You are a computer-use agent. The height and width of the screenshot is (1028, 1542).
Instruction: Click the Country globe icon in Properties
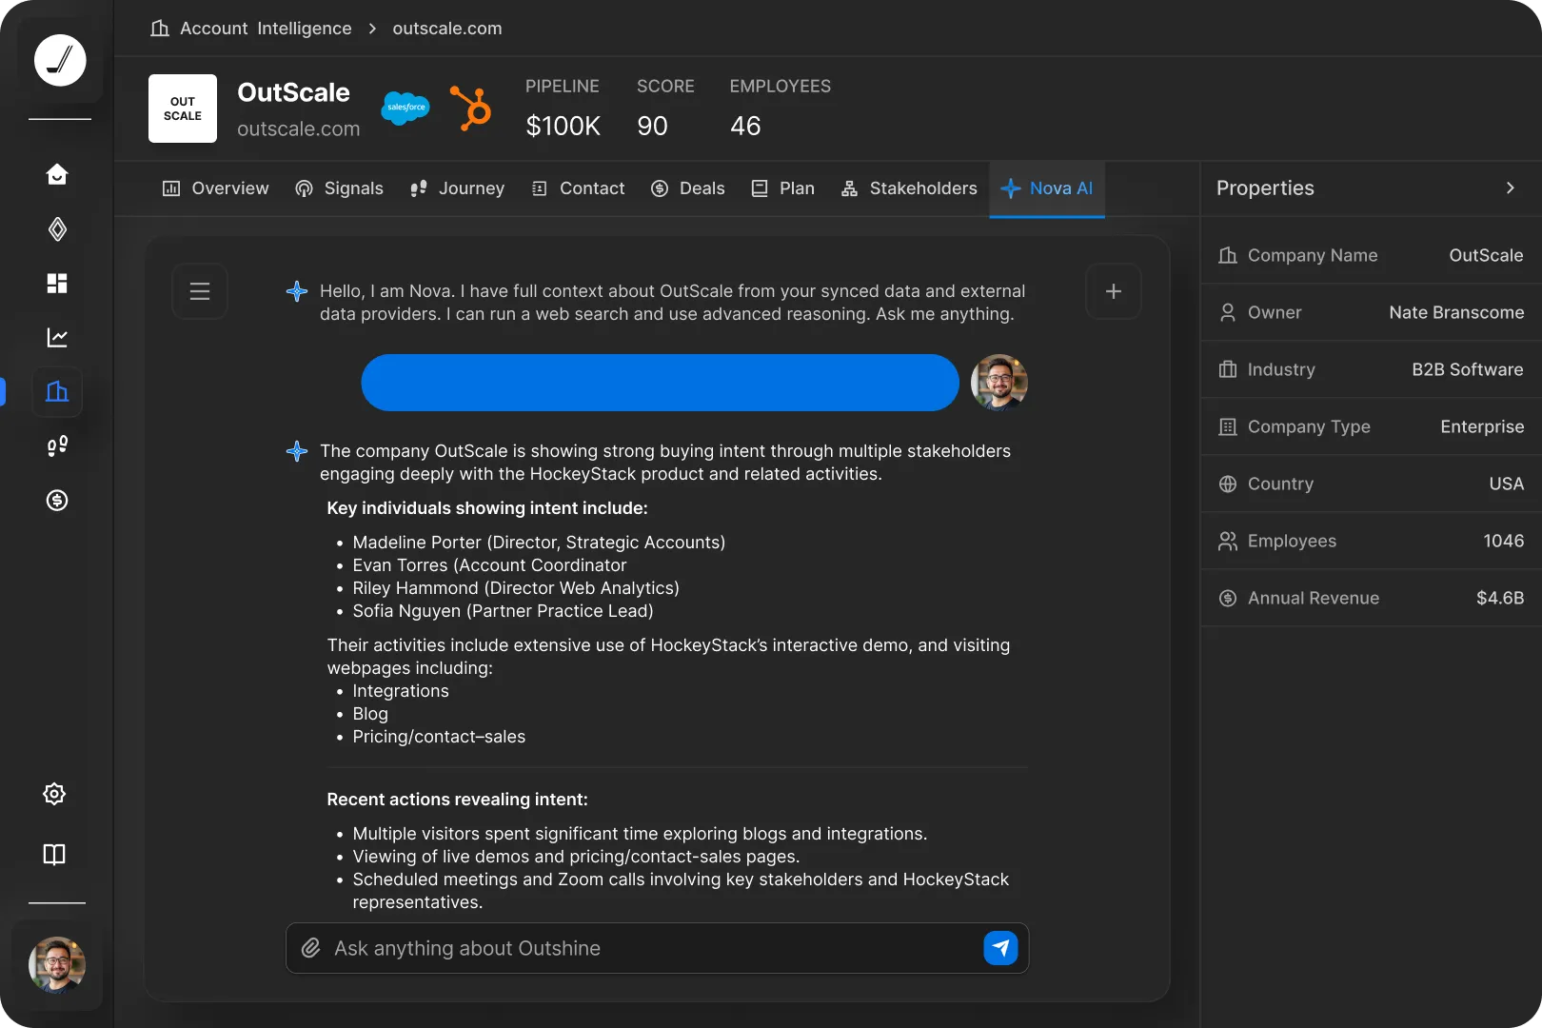point(1228,484)
